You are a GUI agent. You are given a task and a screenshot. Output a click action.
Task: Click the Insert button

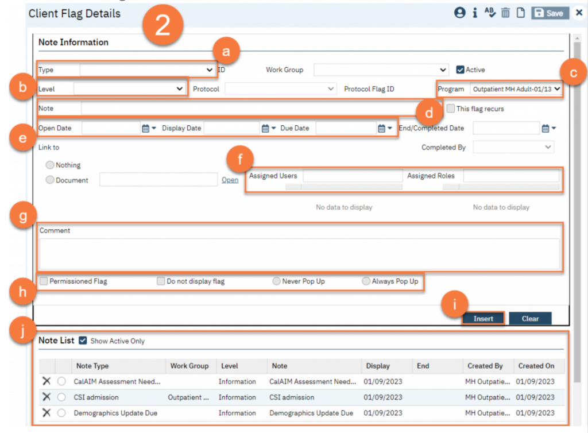pos(483,319)
